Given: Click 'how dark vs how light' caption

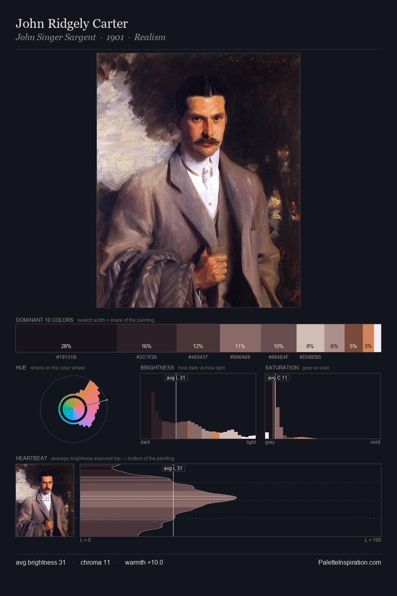Looking at the screenshot, I should (x=202, y=368).
